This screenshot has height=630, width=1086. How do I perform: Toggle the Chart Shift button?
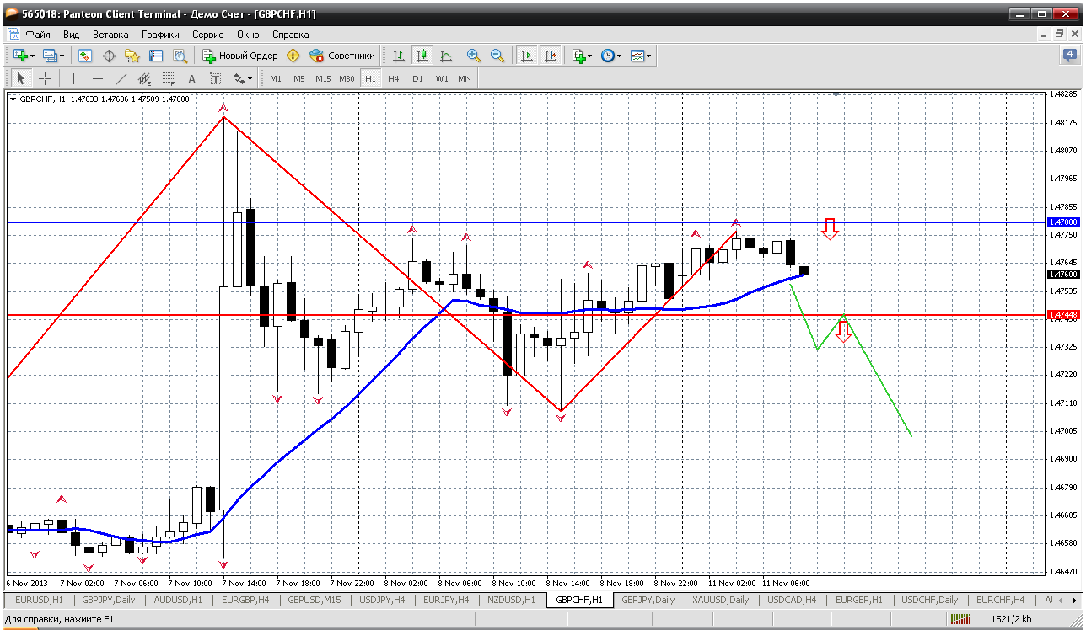(551, 56)
